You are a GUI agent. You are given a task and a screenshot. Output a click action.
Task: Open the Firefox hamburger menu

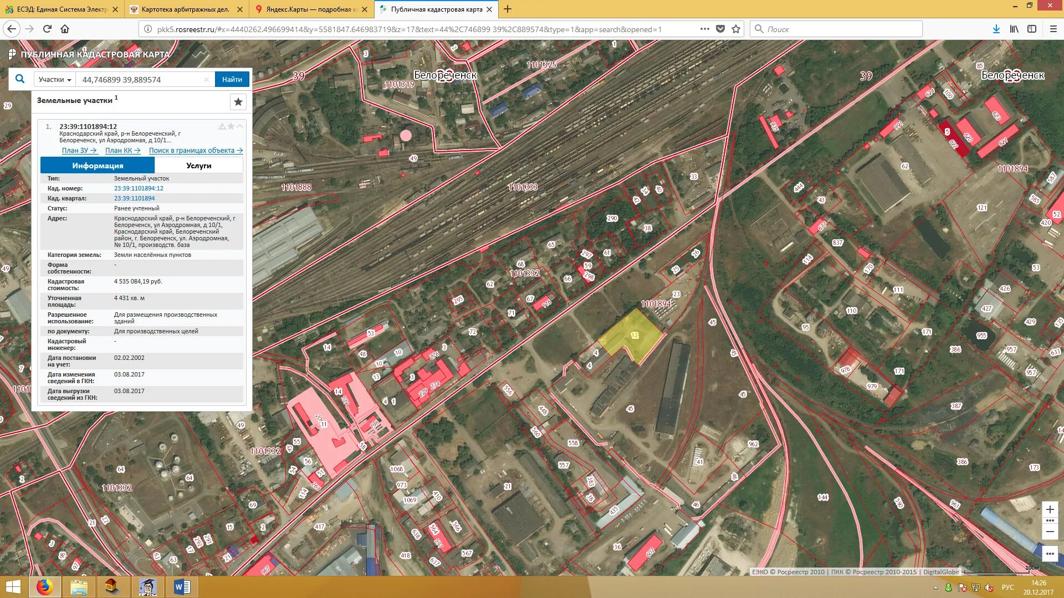coord(1053,29)
